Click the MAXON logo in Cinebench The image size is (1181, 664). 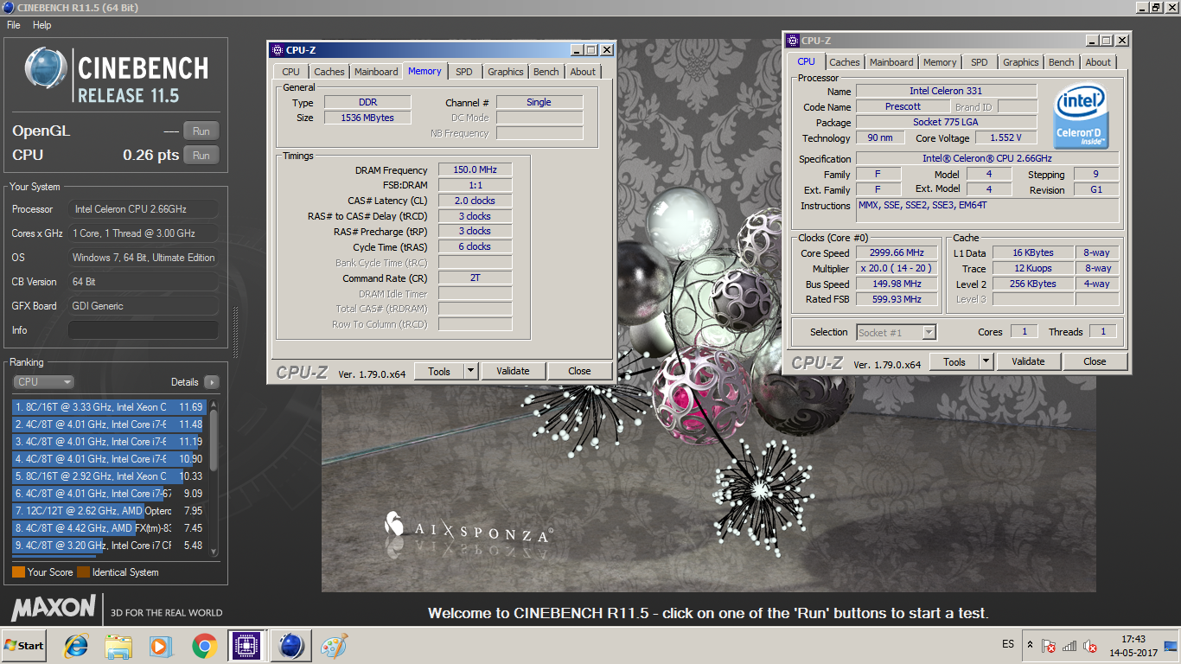pos(54,607)
